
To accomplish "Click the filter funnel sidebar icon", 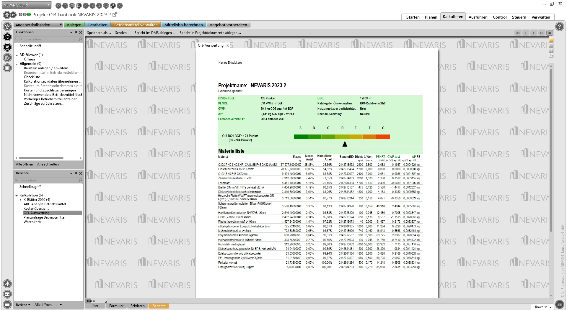I will pos(7,26).
